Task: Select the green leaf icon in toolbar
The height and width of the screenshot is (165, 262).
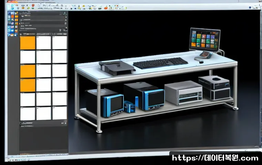Action: click(x=29, y=8)
